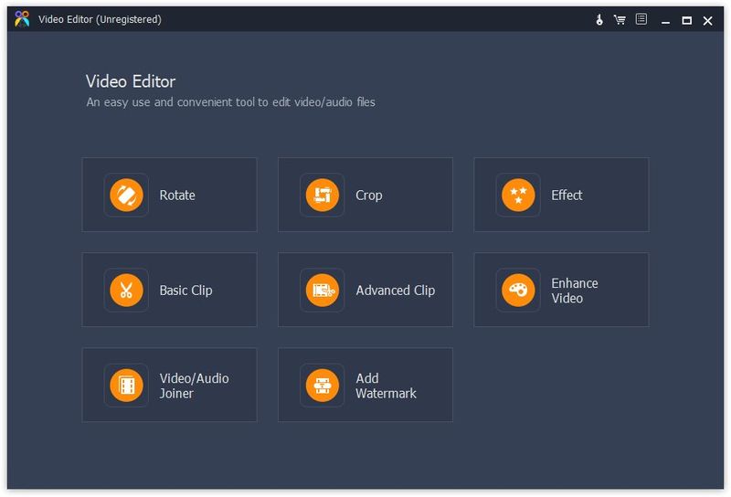The width and height of the screenshot is (731, 497).
Task: Select the Crop label text
Action: 369,196
